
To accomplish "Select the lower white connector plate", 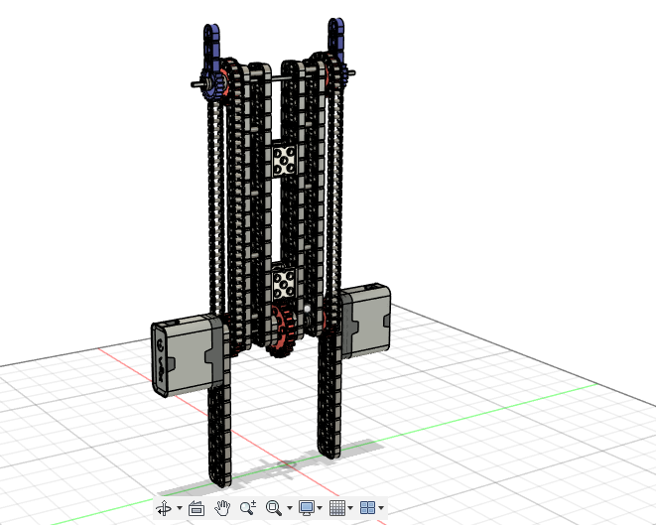I will 285,285.
